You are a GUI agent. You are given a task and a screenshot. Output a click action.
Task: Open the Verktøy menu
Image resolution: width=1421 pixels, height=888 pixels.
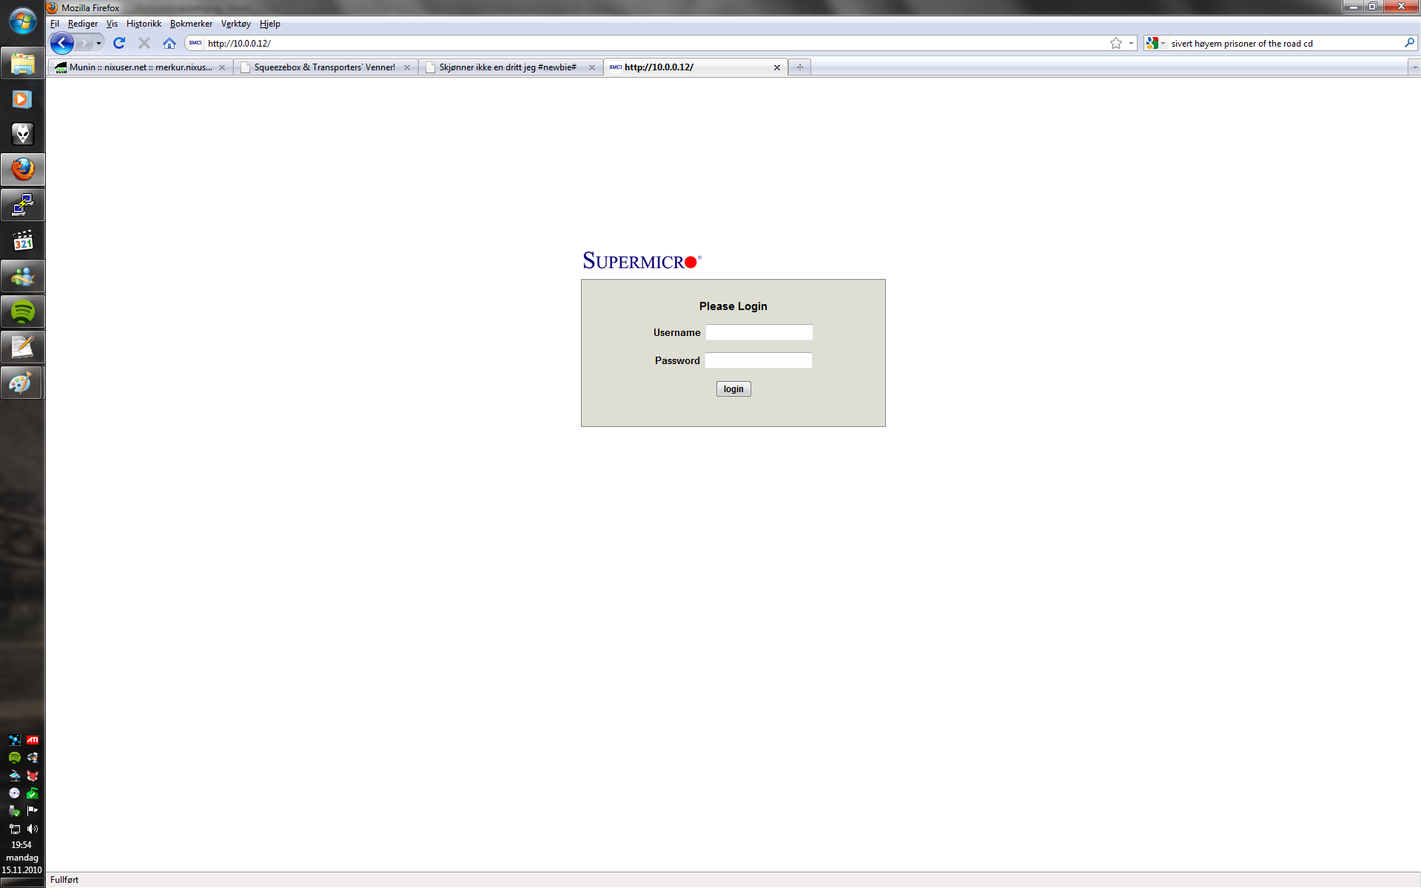click(x=235, y=24)
